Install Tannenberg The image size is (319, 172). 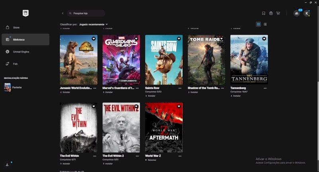(236, 96)
